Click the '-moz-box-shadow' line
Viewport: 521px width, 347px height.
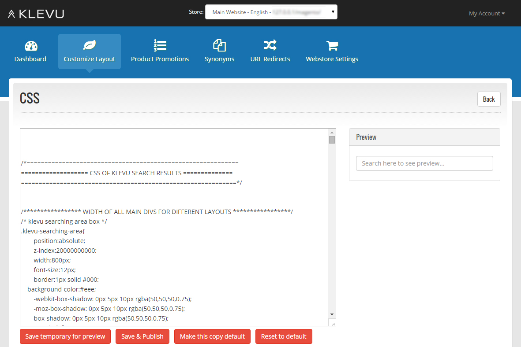[x=109, y=309]
